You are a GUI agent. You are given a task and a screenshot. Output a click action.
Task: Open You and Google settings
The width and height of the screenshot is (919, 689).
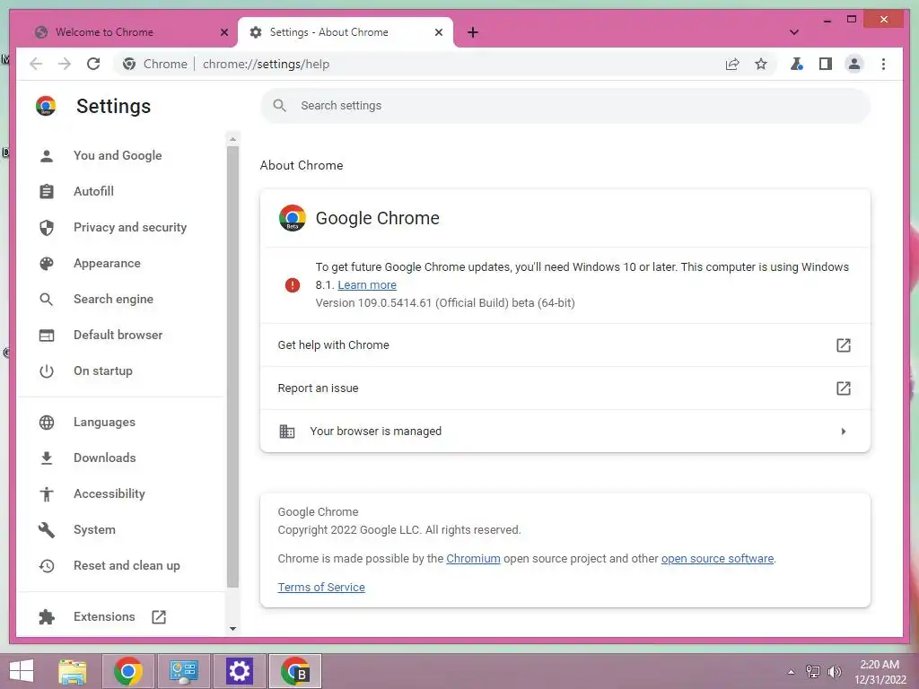[118, 155]
